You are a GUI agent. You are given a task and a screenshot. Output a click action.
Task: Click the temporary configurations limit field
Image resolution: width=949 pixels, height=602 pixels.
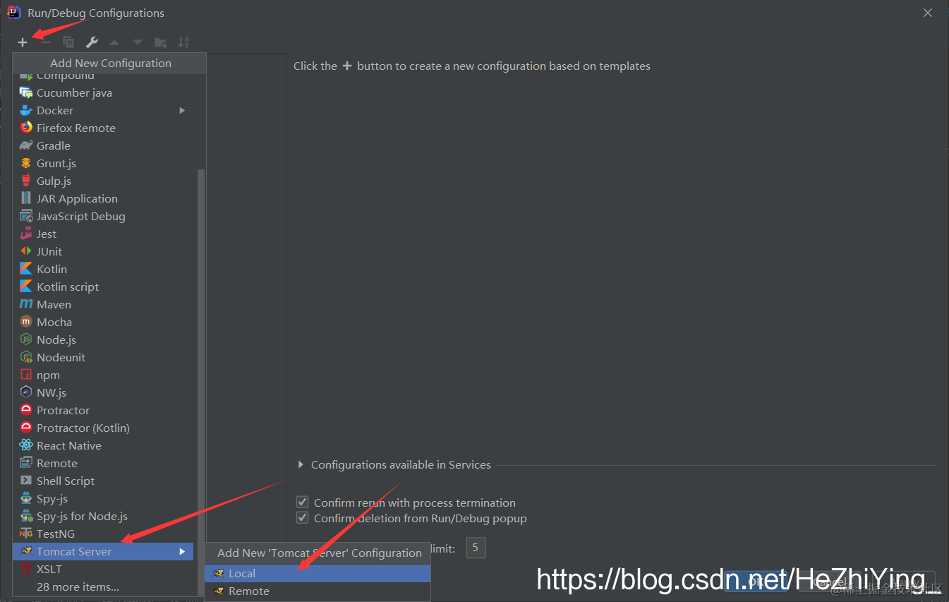[476, 548]
